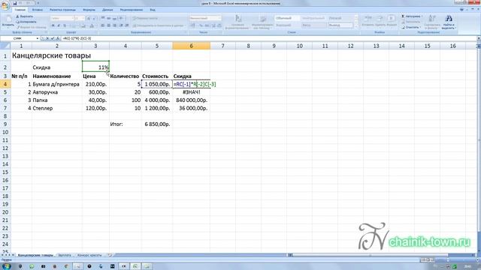Open the number format dropdown
Viewport: 481px width, 270px height.
[x=219, y=18]
